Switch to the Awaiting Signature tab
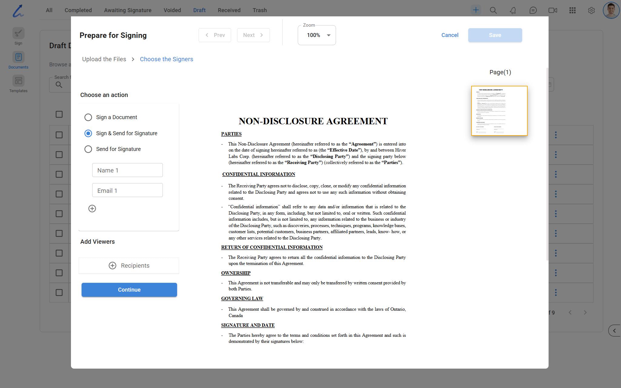The image size is (621, 388). point(128,10)
